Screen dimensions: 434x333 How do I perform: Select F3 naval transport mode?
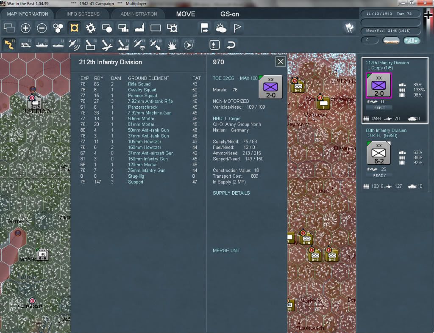[x=42, y=44]
